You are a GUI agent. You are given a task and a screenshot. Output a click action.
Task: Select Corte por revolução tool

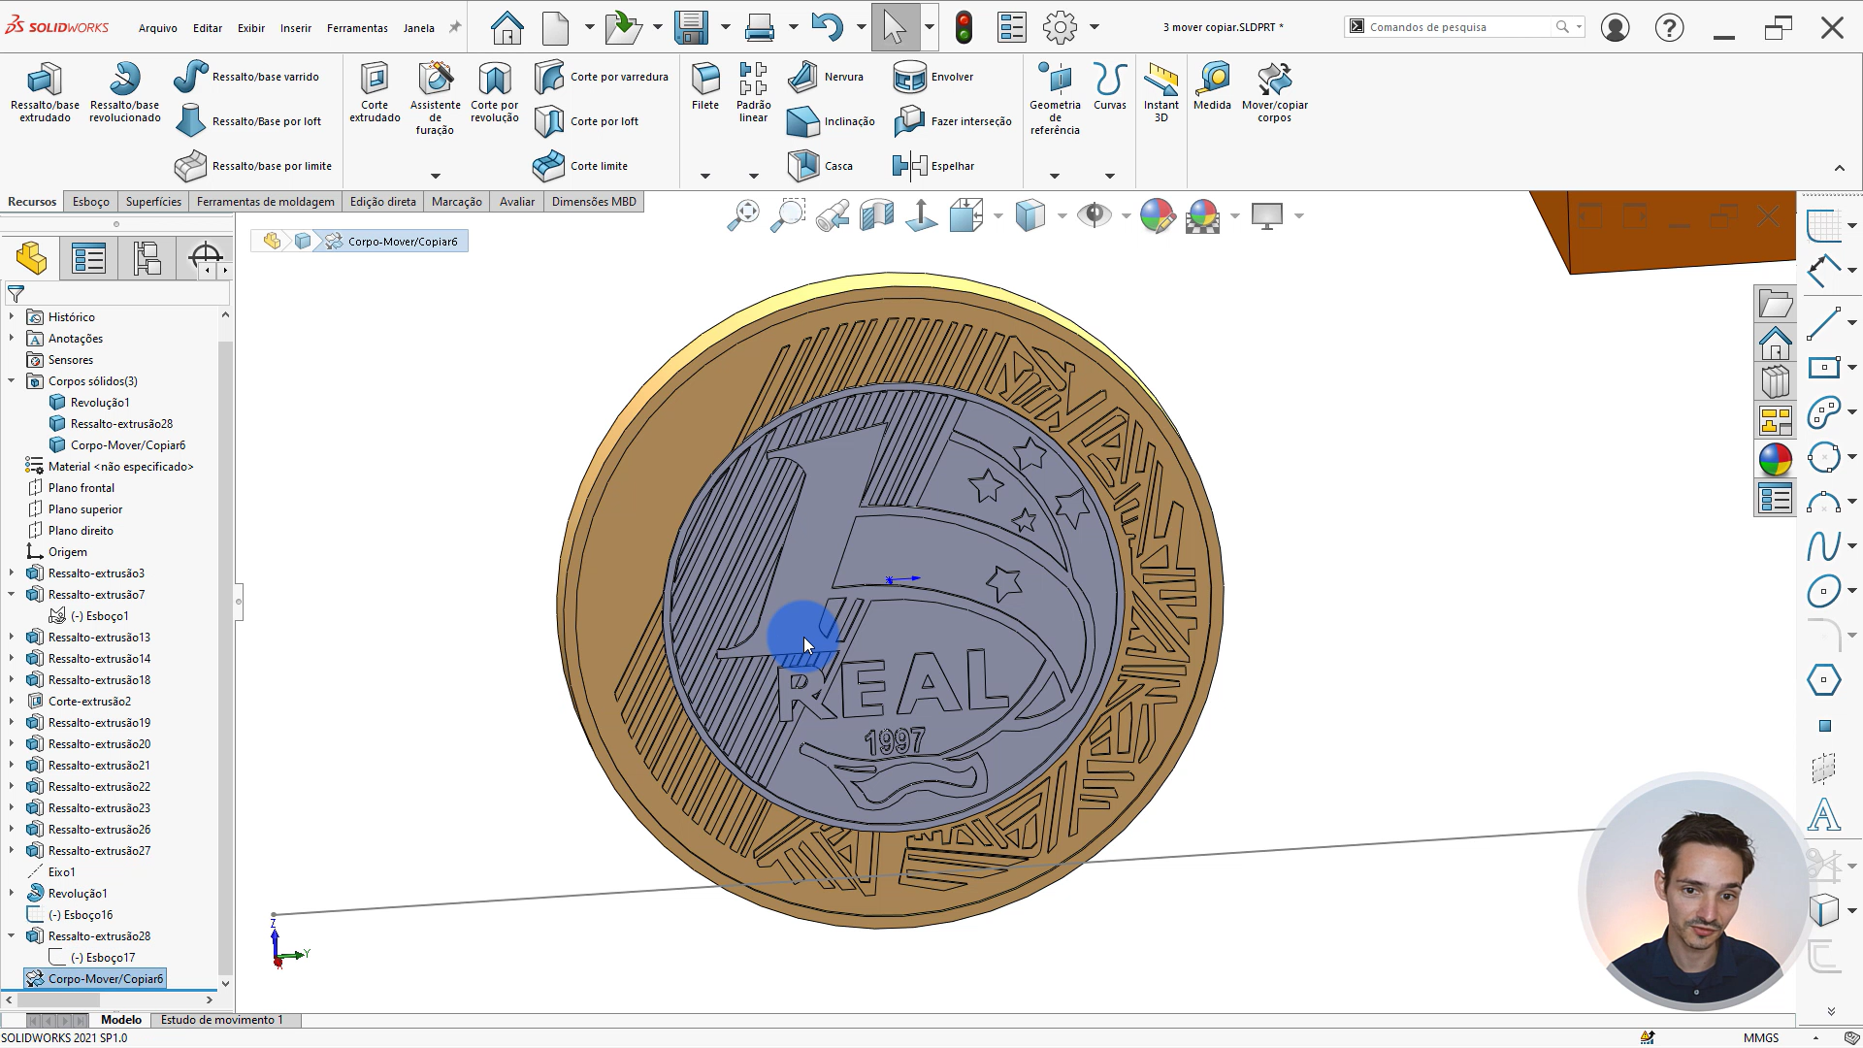(495, 92)
